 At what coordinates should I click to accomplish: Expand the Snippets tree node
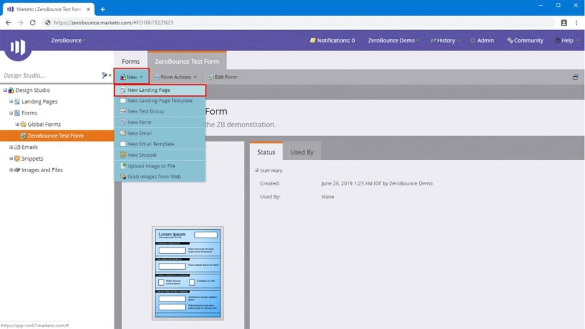11,158
